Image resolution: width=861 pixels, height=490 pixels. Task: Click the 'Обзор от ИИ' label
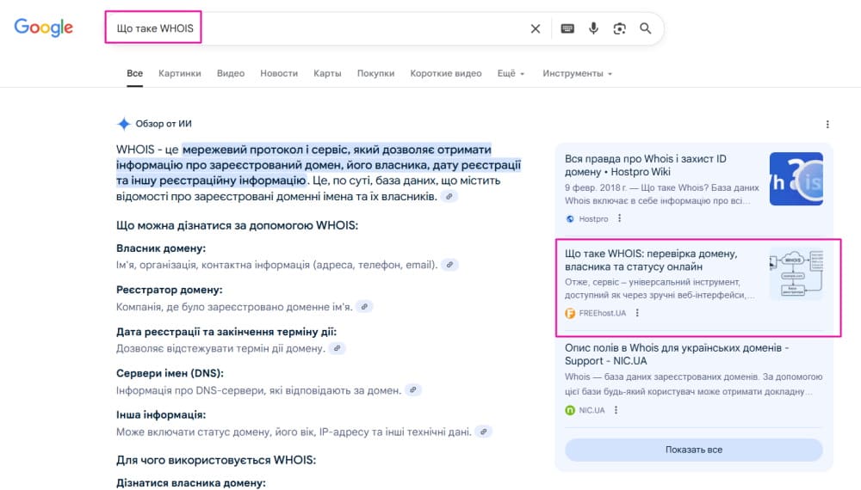[x=164, y=124]
